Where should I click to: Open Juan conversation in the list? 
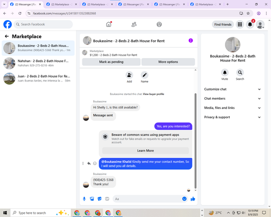38,79
